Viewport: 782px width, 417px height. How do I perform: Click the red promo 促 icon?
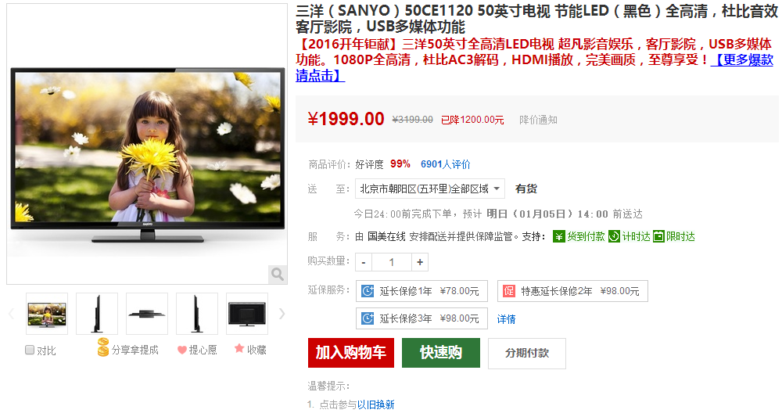(509, 291)
